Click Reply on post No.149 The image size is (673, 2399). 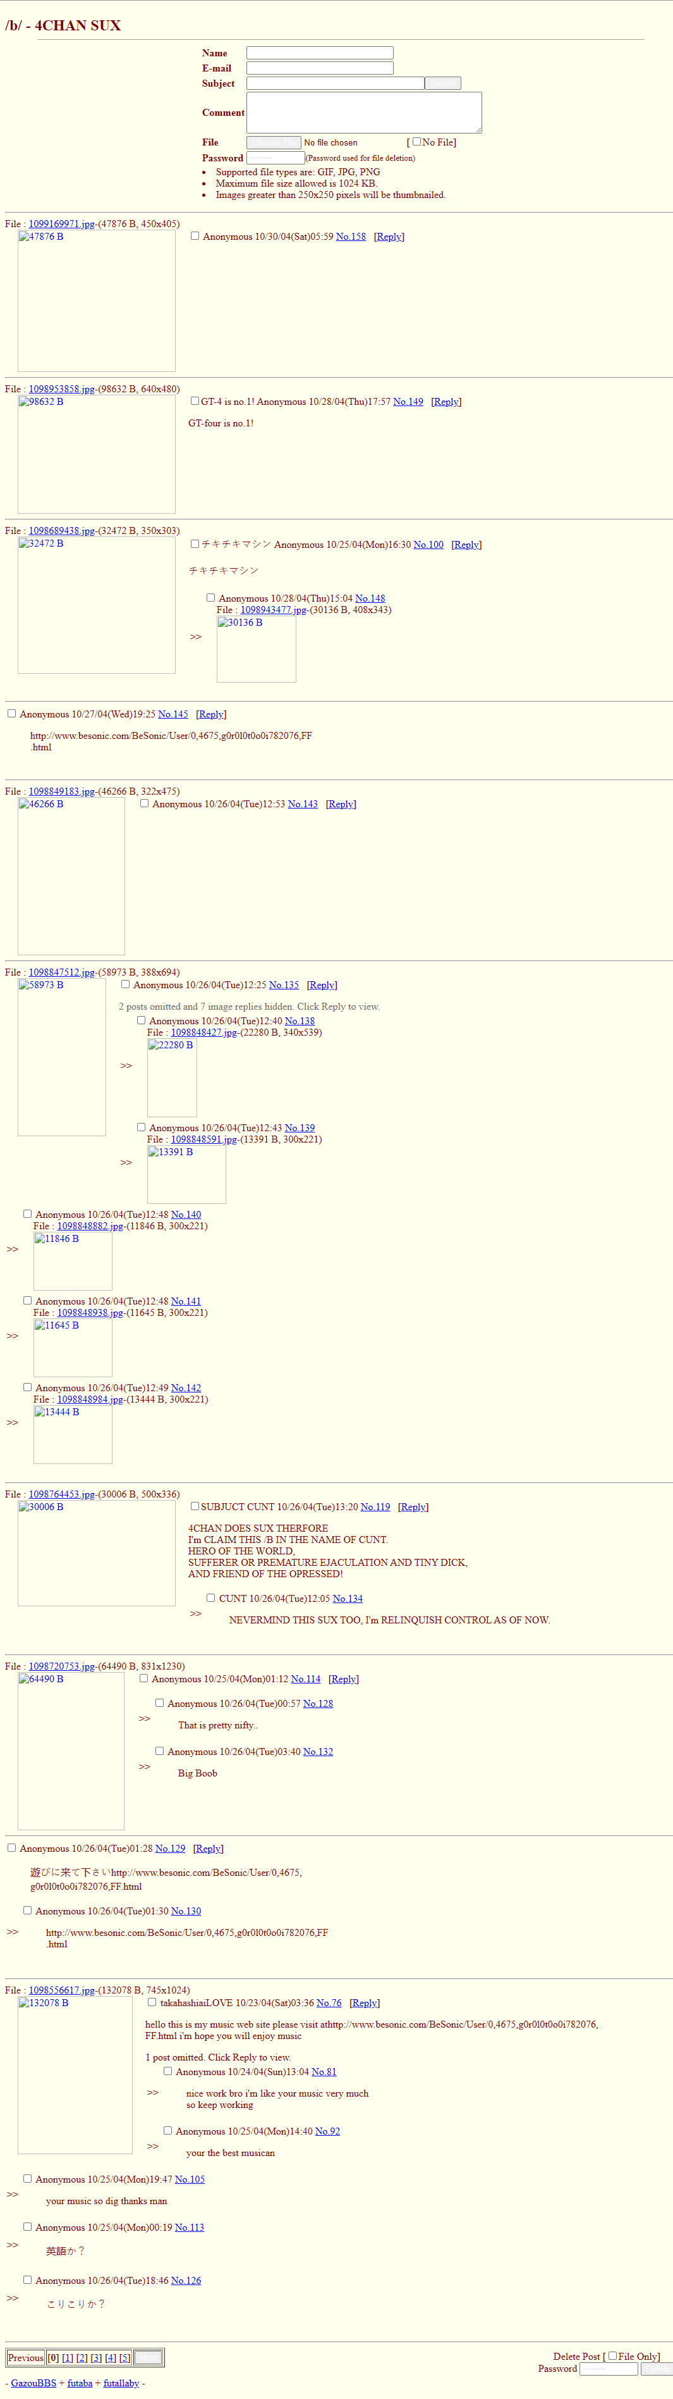point(446,402)
